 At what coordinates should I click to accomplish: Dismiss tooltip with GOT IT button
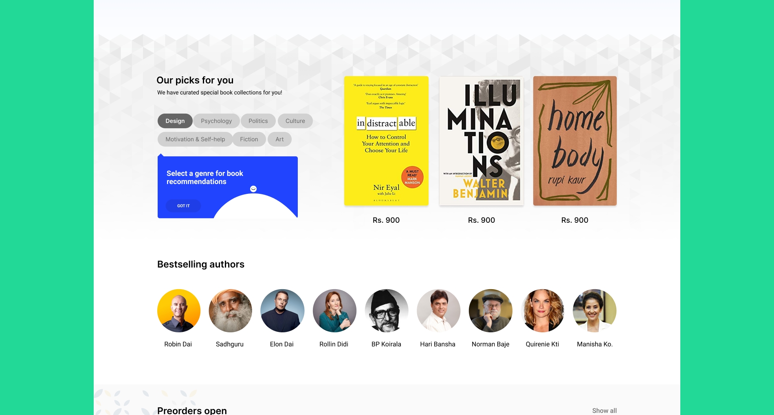click(183, 206)
